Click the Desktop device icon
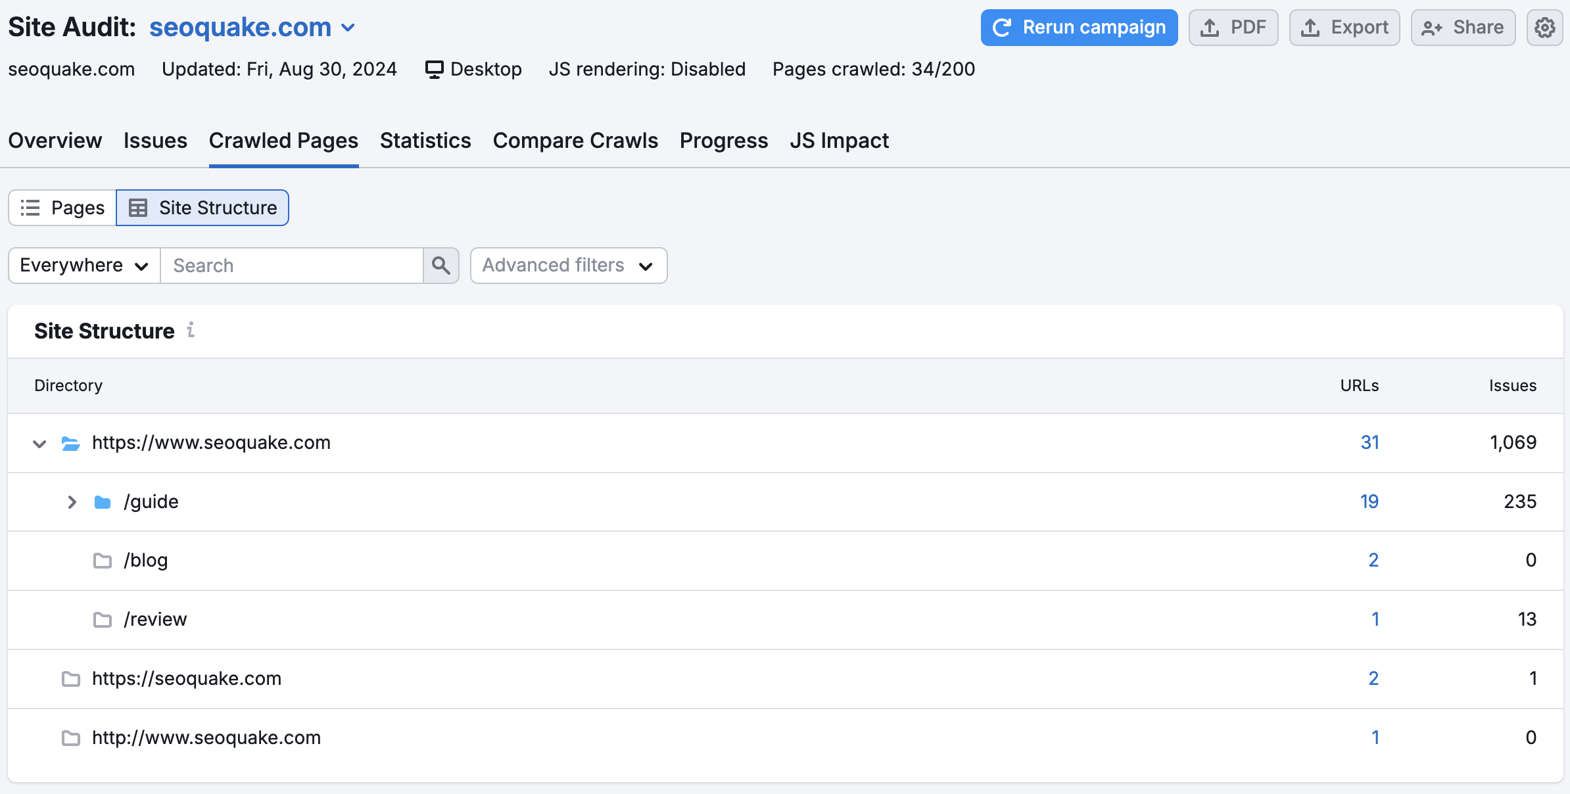Screen dimensions: 1570x794 (x=434, y=69)
